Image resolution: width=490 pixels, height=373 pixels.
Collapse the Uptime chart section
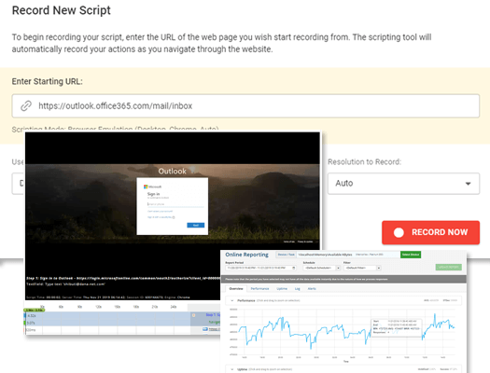(231, 369)
